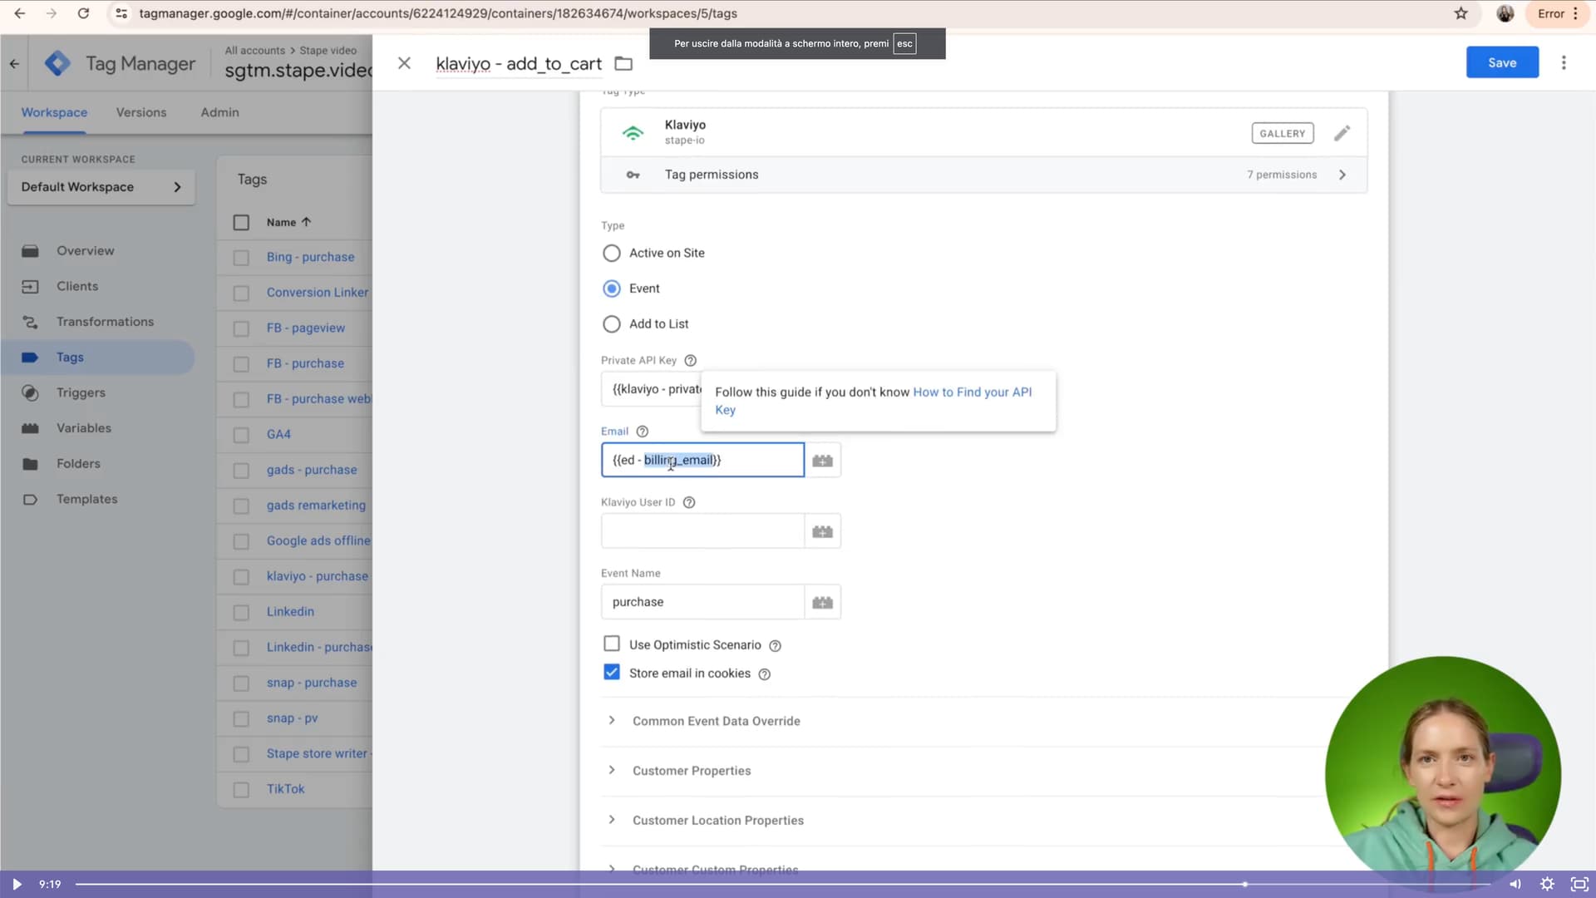Tick the select-all checkbox in Tags header

pyautogui.click(x=241, y=222)
